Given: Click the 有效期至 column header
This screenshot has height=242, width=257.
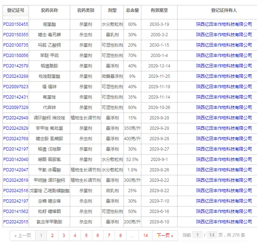Looking at the screenshot, I should point(159,10).
